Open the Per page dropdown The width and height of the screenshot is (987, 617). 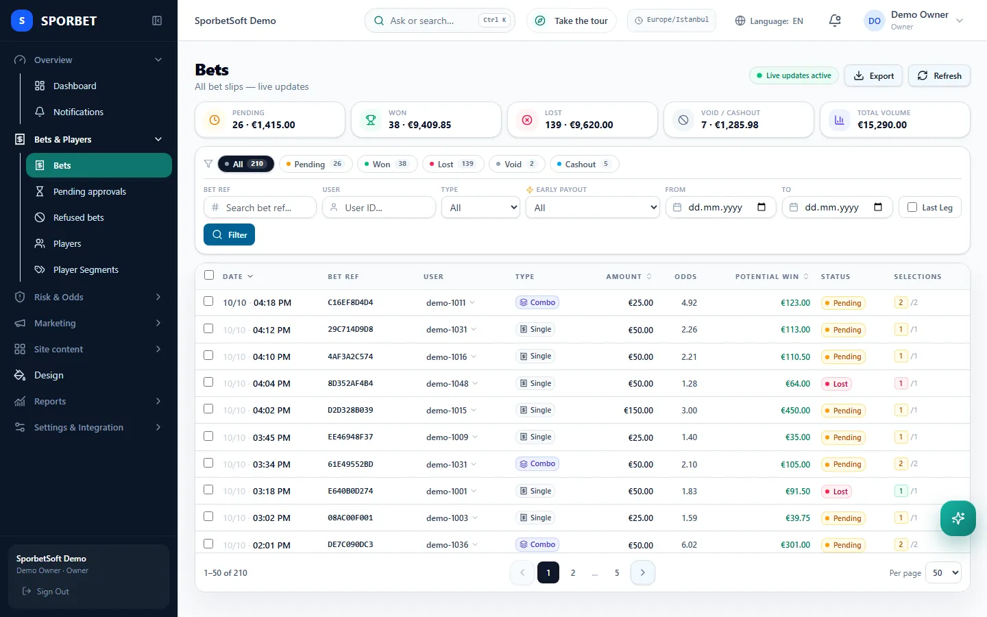point(943,572)
